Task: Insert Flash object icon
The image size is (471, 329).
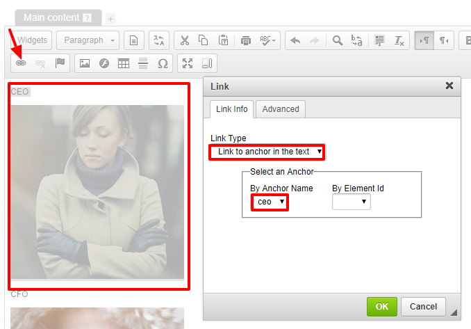Action: tap(104, 63)
